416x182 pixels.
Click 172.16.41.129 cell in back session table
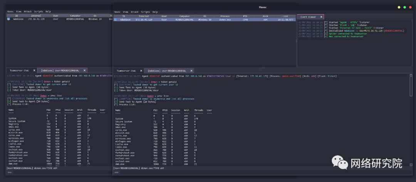pyautogui.click(x=36, y=19)
